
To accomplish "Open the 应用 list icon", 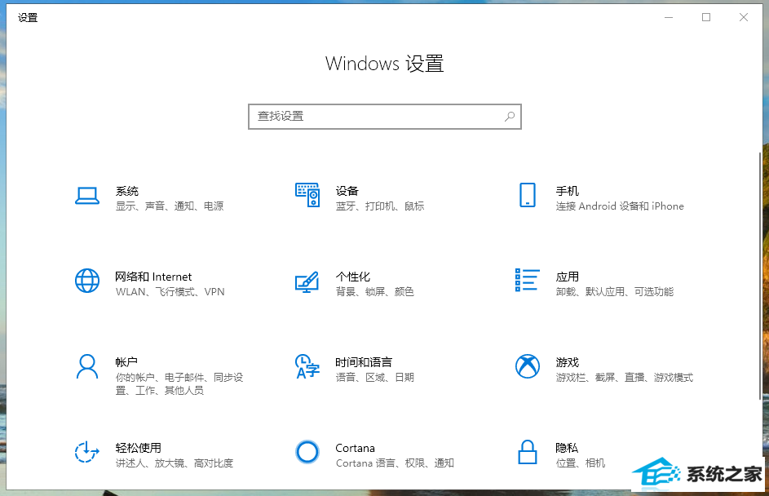I will [x=528, y=280].
